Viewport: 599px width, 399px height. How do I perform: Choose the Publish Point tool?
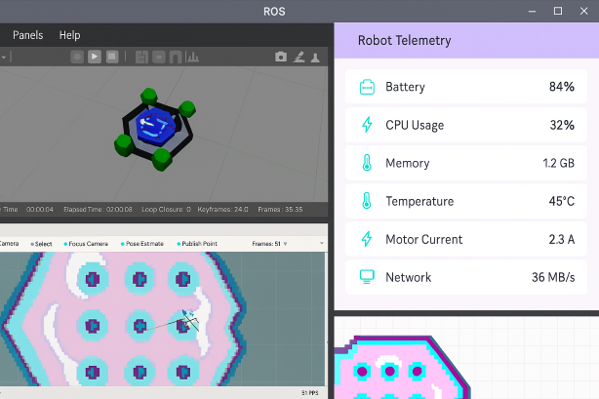(x=203, y=244)
